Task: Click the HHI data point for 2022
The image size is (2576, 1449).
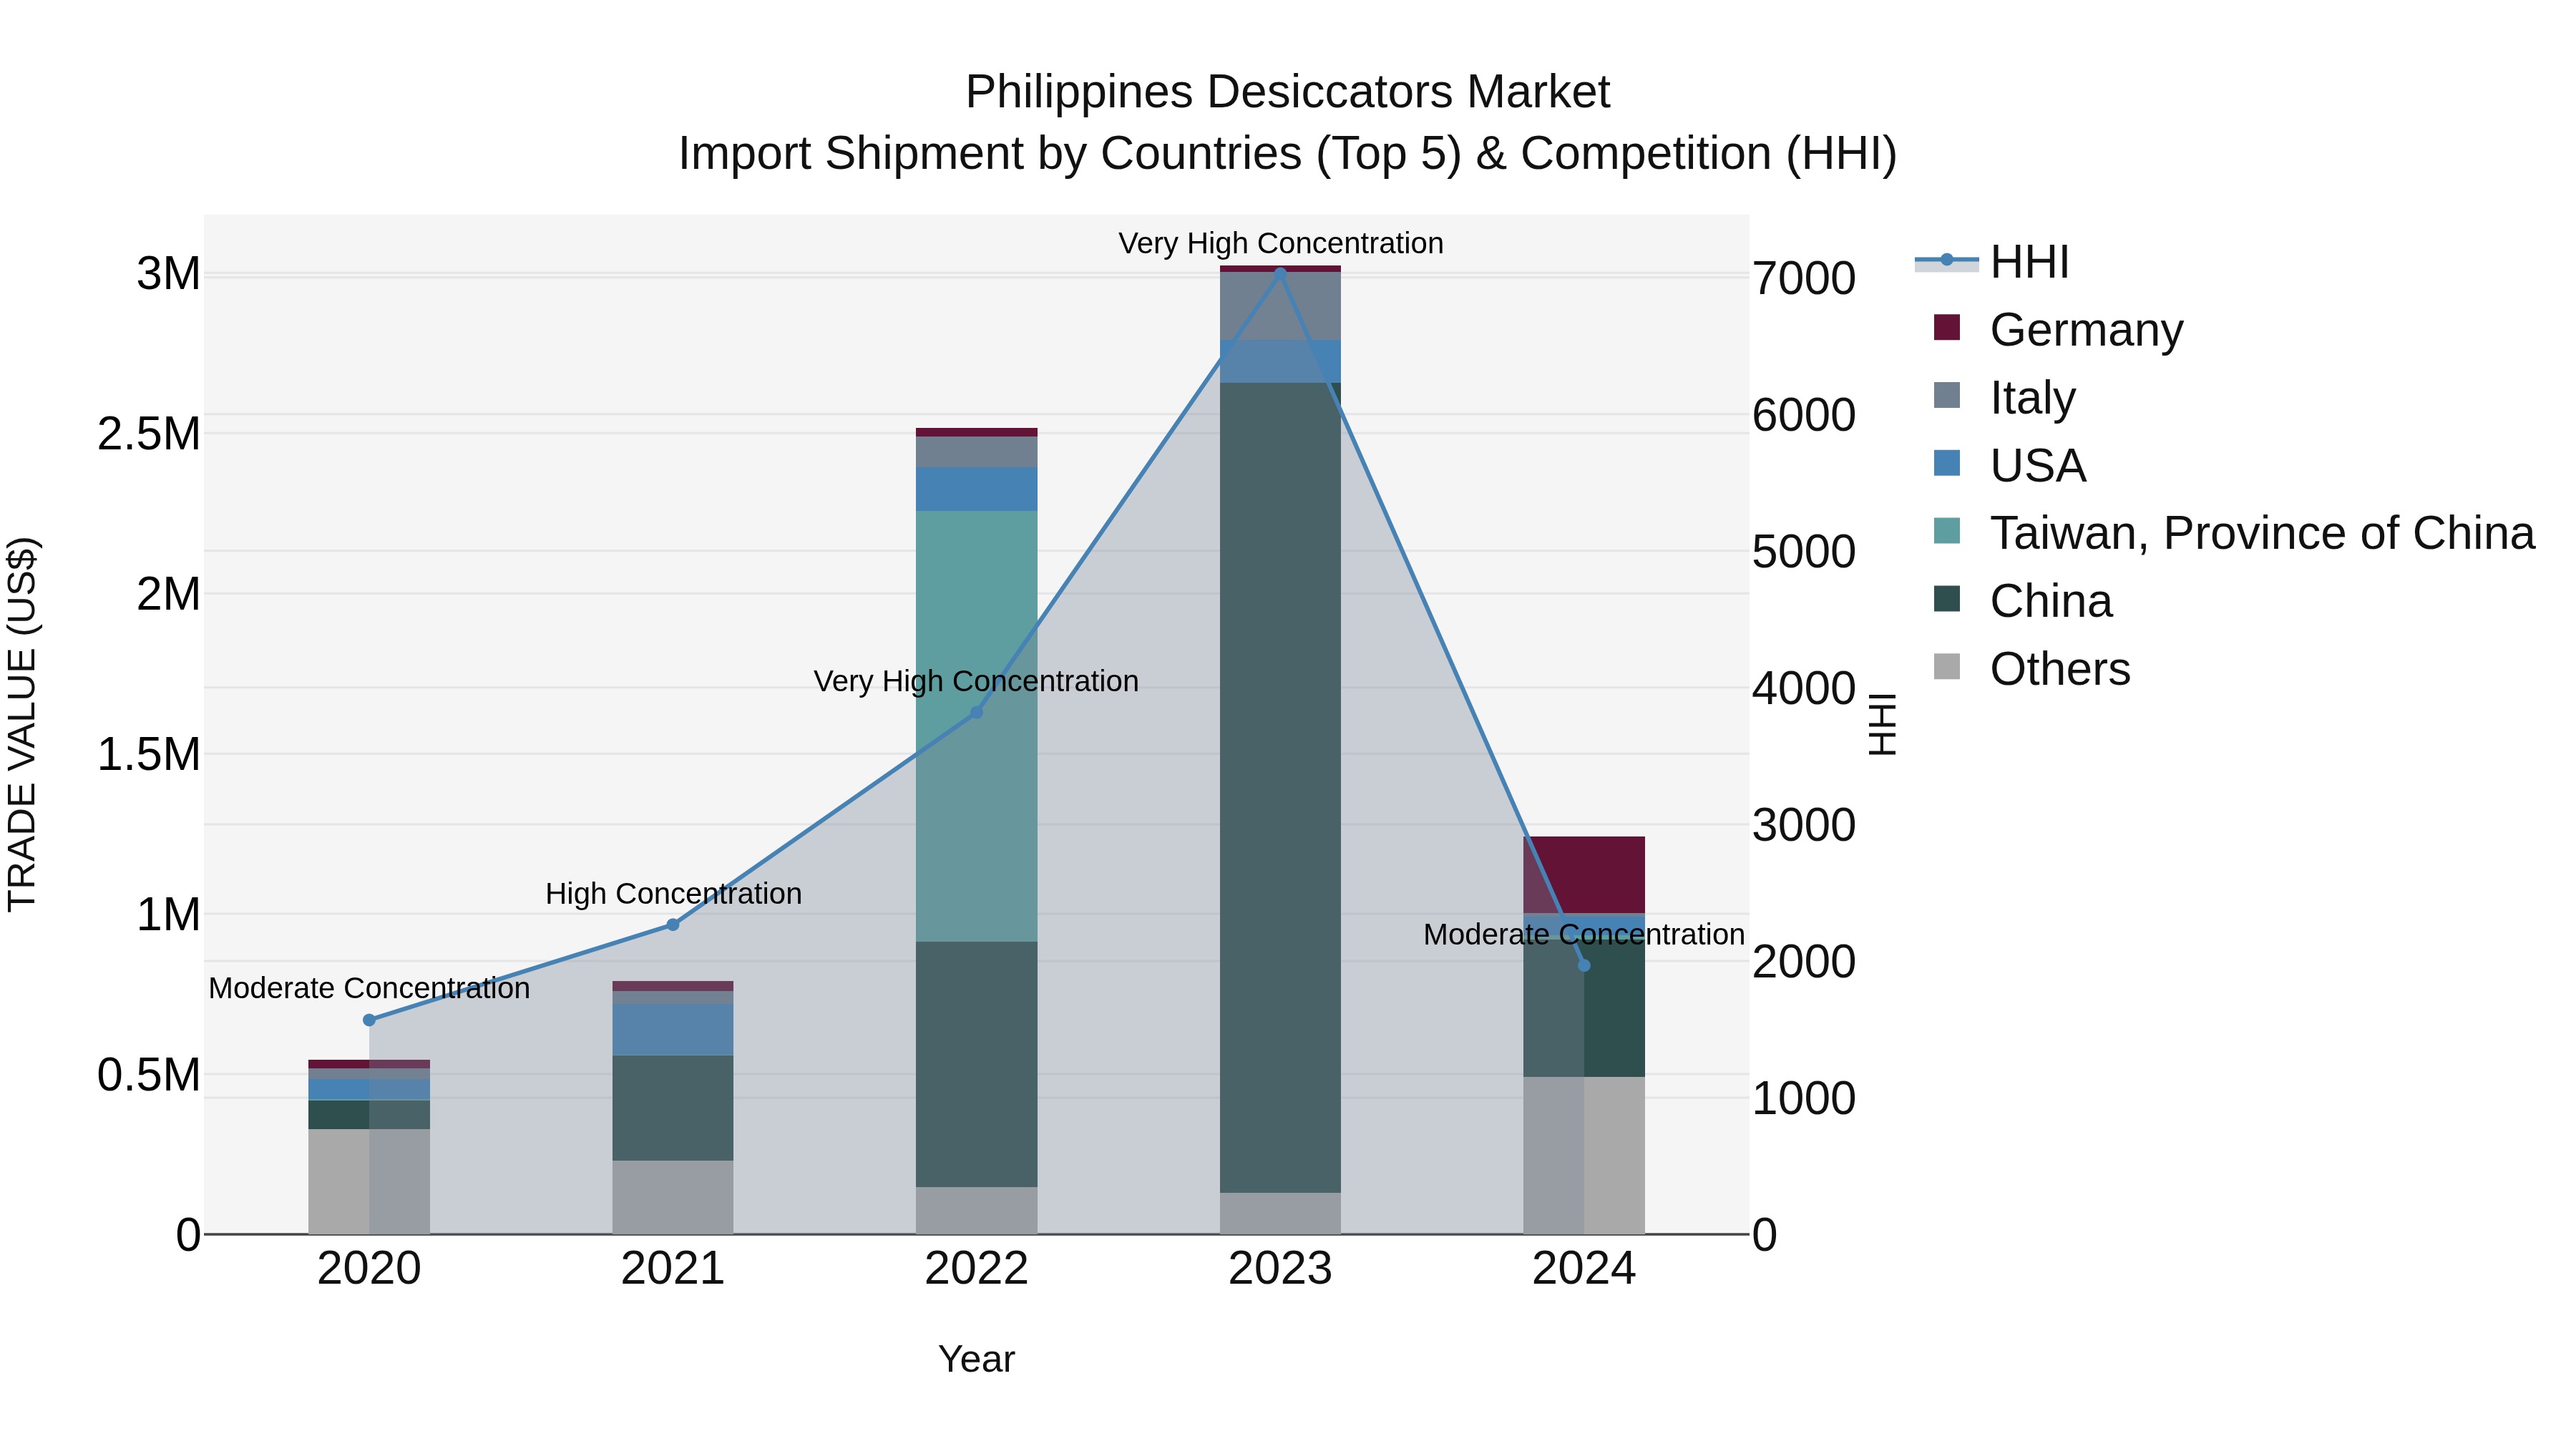Action: (x=977, y=712)
